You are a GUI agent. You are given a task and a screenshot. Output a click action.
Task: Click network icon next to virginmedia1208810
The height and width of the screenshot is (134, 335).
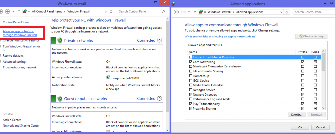pos(108,78)
